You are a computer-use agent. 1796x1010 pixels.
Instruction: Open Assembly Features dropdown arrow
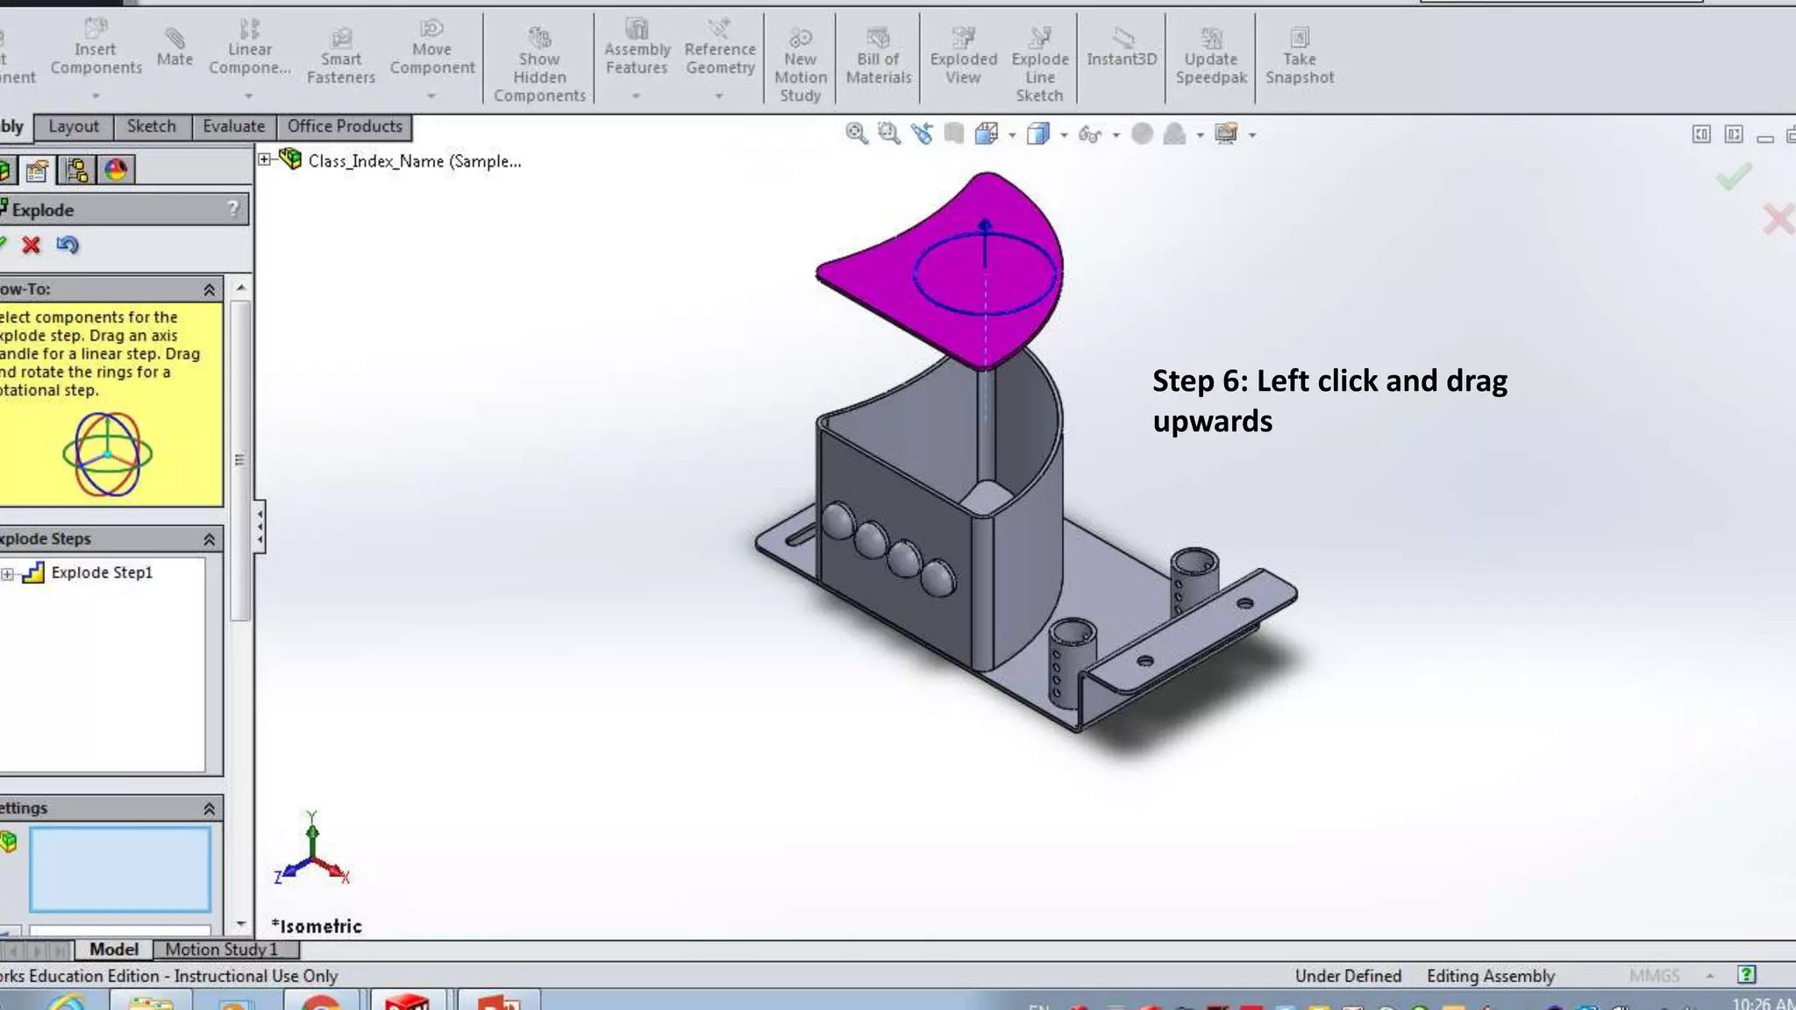636,96
